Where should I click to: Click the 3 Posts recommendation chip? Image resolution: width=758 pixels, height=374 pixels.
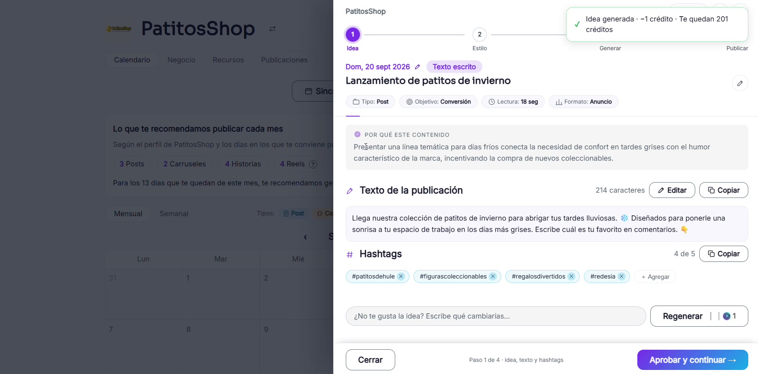click(132, 164)
